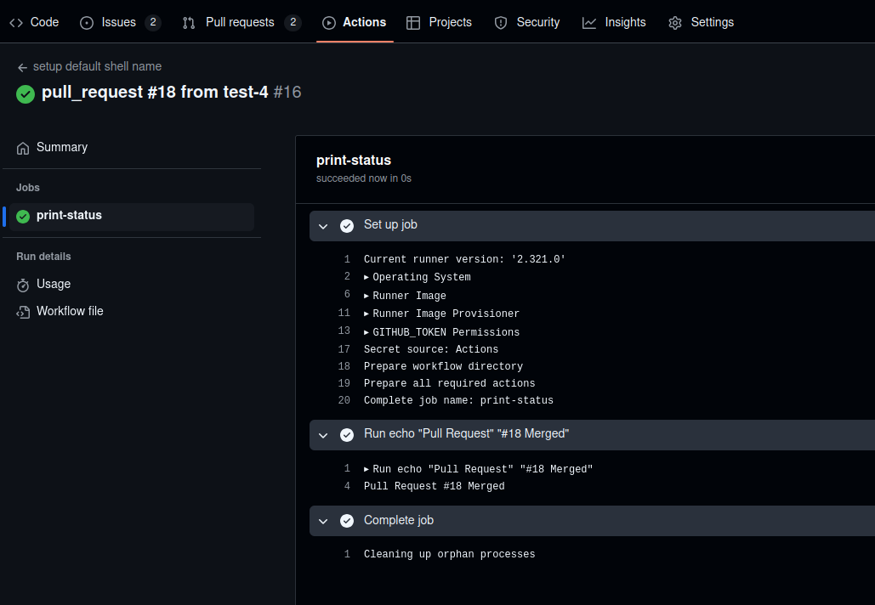The width and height of the screenshot is (875, 605).
Task: Collapse the Set up job step
Action: pyautogui.click(x=323, y=226)
